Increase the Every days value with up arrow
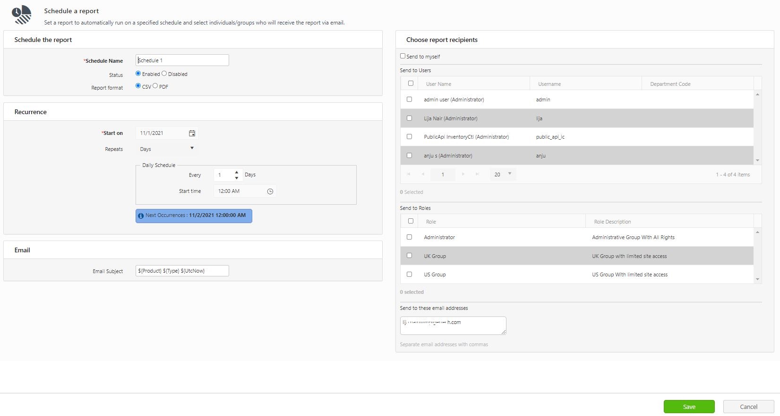The width and height of the screenshot is (780, 416). (x=237, y=172)
